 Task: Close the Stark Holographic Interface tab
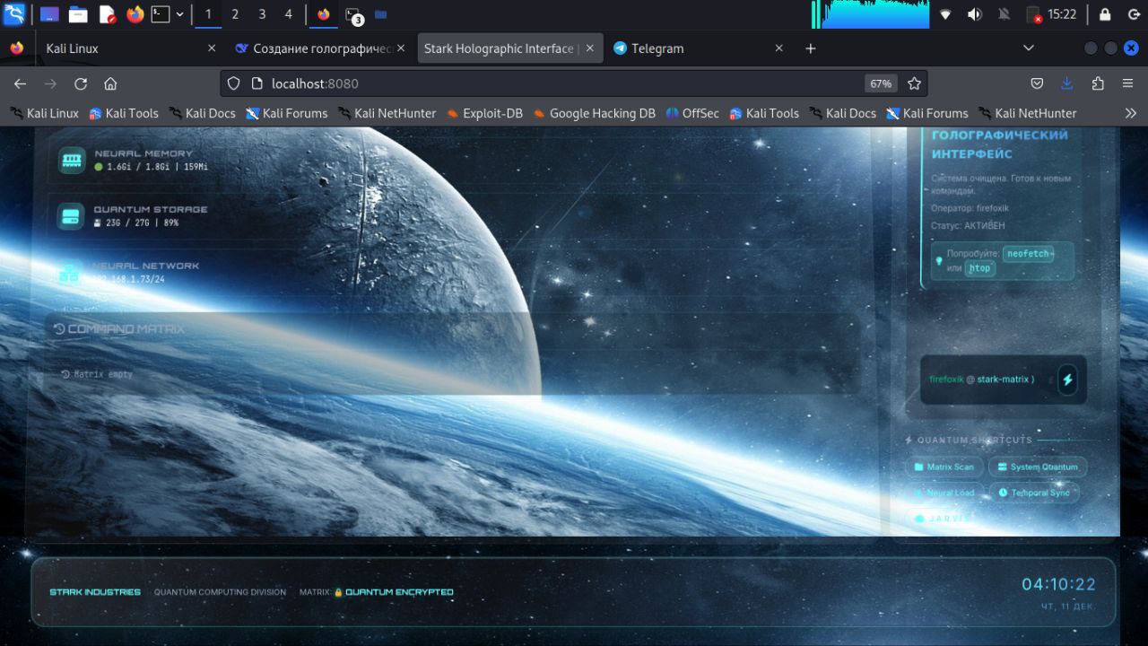[589, 48]
